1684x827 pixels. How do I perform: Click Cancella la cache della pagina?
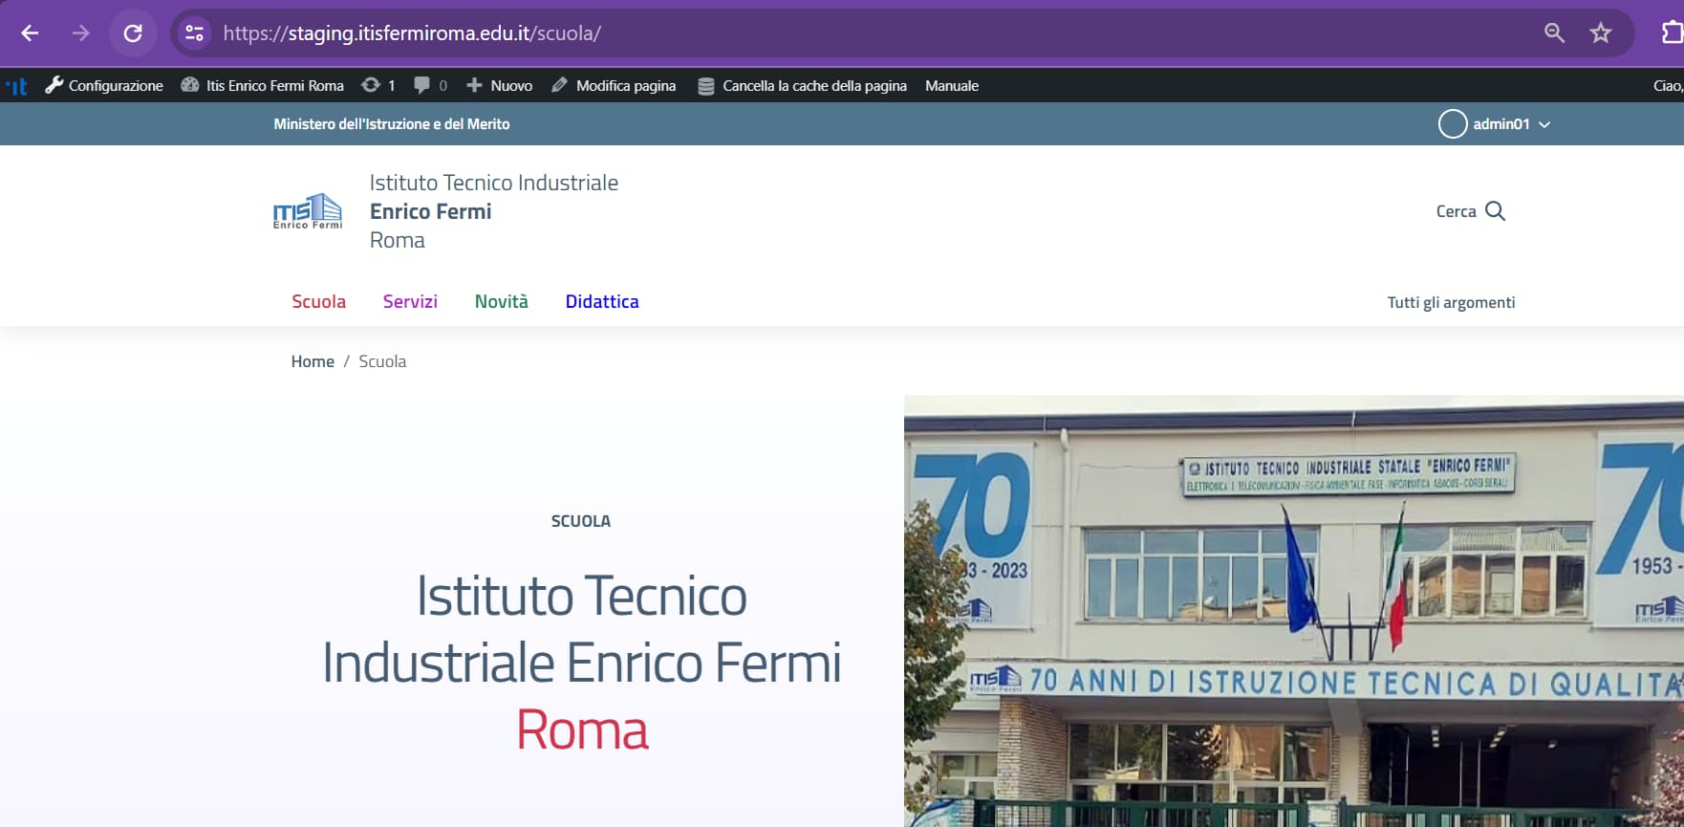802,86
